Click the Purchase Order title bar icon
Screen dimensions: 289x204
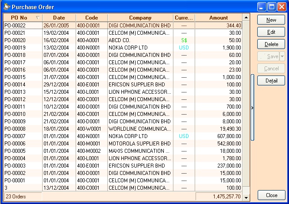7,7
